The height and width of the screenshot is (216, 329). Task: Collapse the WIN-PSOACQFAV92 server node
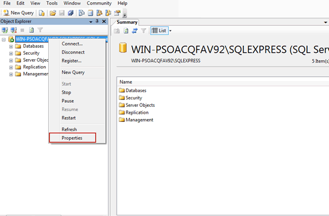pyautogui.click(x=3, y=40)
